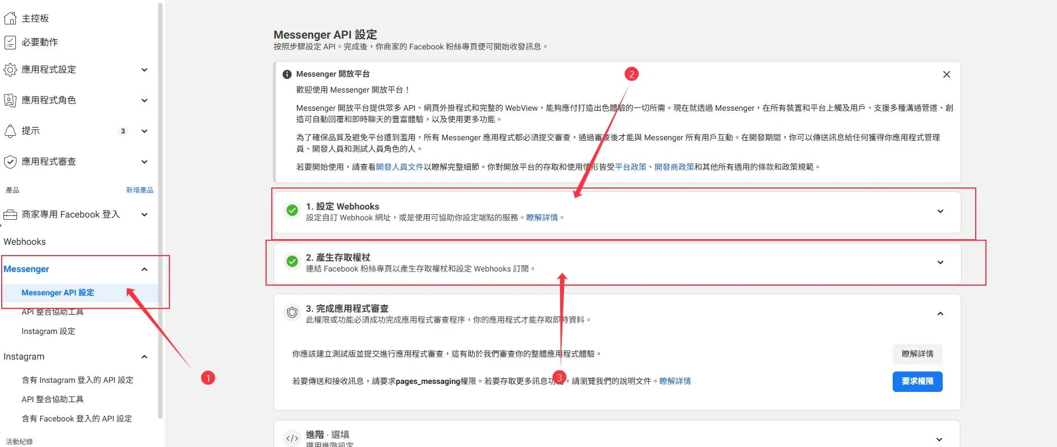Expand the 進階 · 選填 section chevron
Image resolution: width=1057 pixels, height=447 pixels.
pyautogui.click(x=939, y=440)
